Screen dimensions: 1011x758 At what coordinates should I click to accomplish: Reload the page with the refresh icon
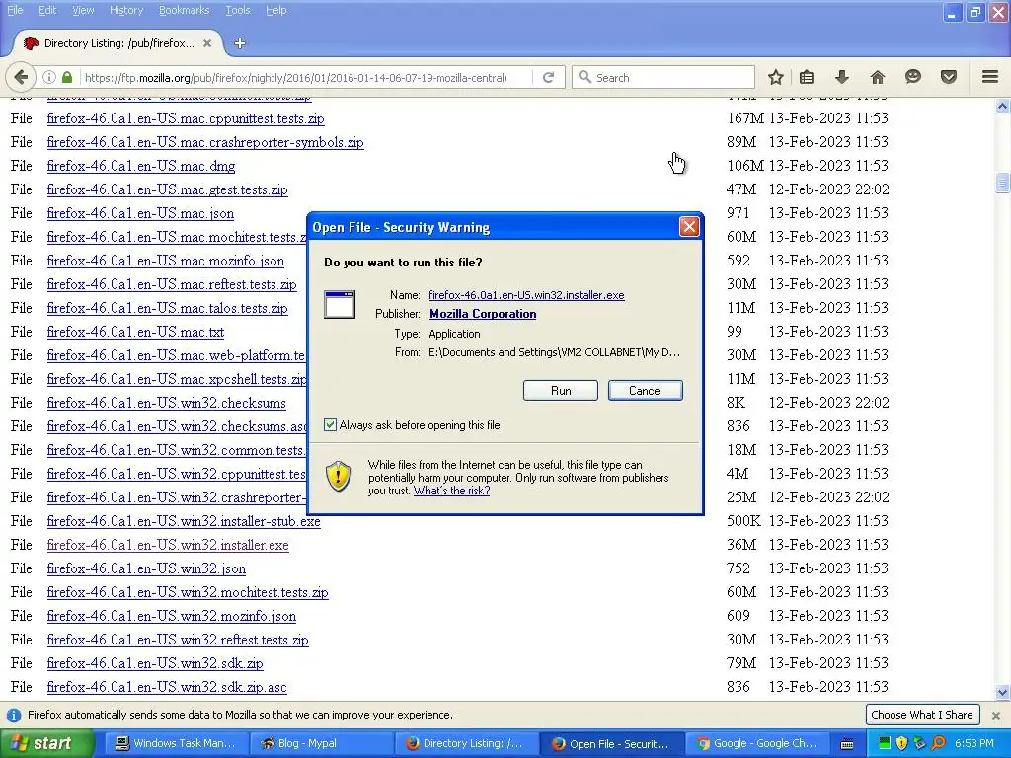(x=548, y=77)
